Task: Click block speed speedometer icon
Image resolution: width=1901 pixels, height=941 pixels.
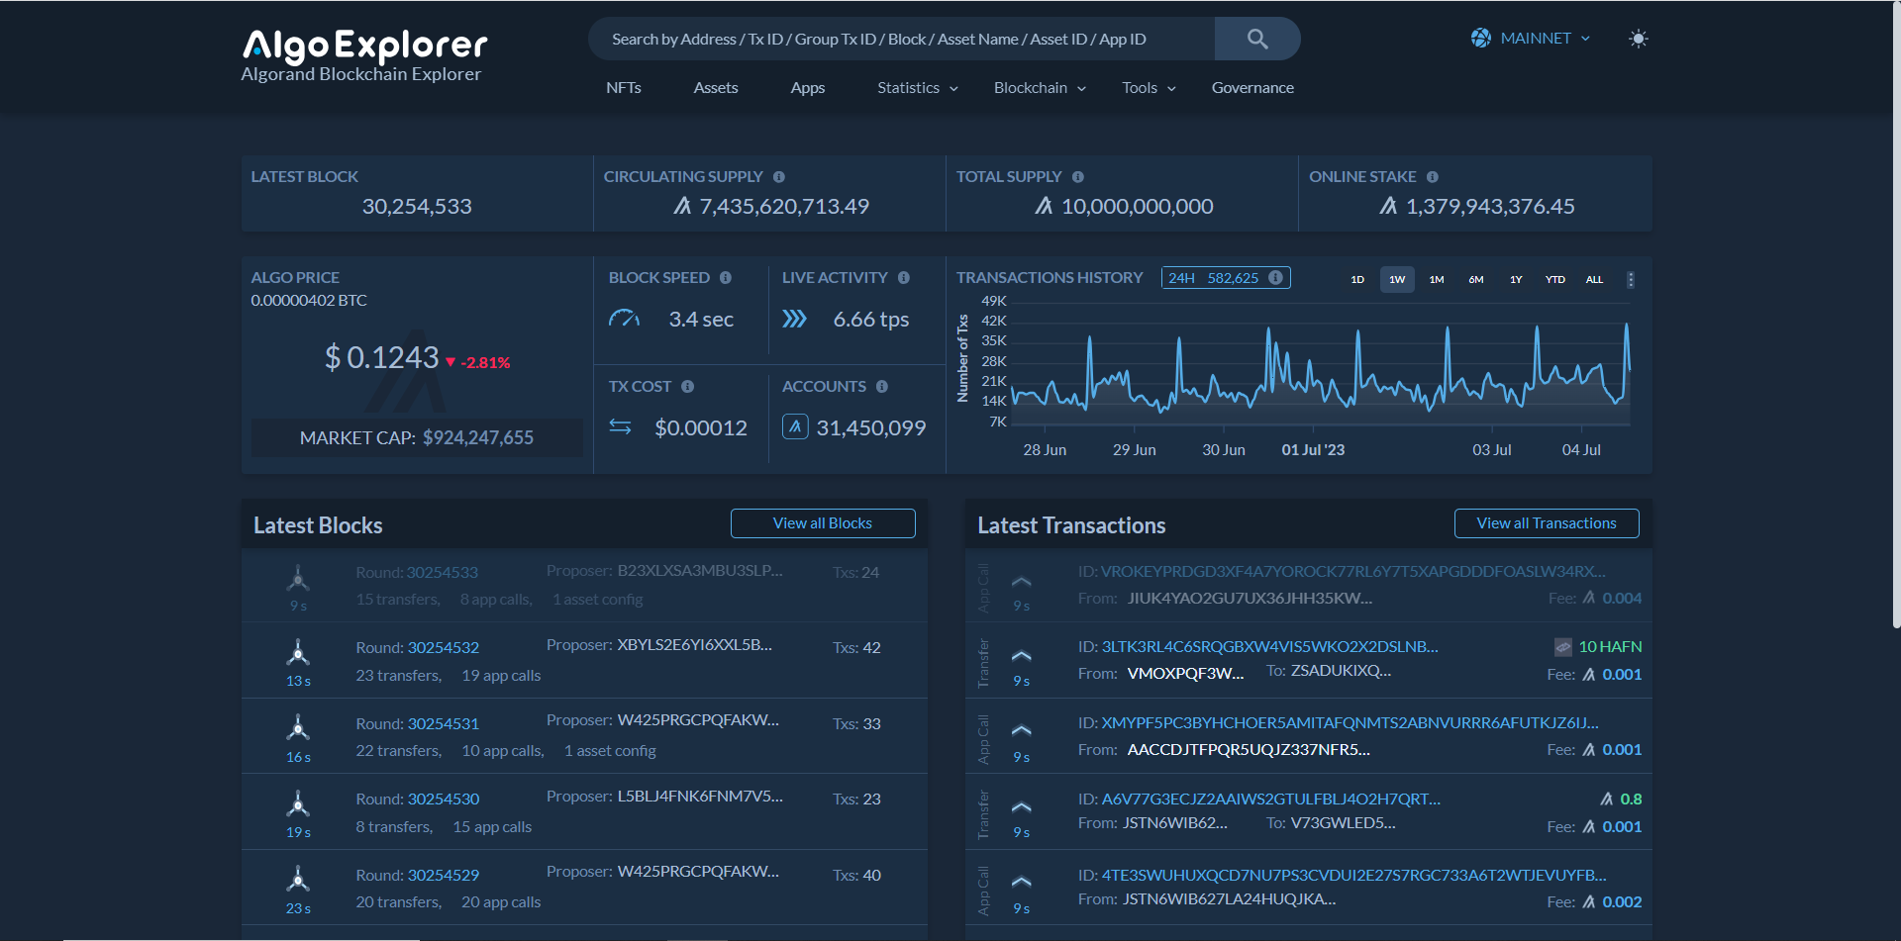Action: coord(624,319)
